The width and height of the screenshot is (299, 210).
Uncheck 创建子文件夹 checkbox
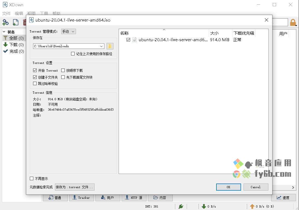35,77
